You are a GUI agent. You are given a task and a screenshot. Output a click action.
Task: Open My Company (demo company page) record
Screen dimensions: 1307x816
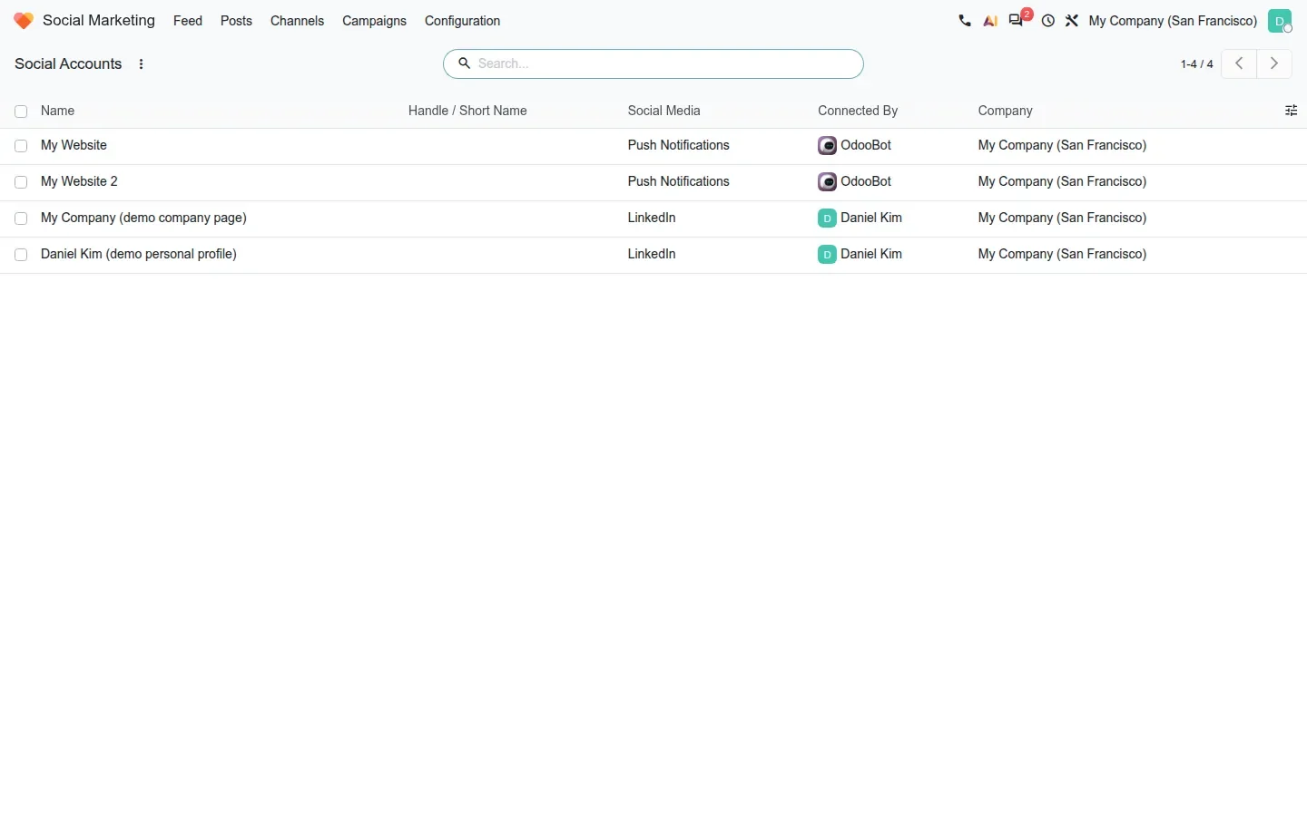click(143, 218)
